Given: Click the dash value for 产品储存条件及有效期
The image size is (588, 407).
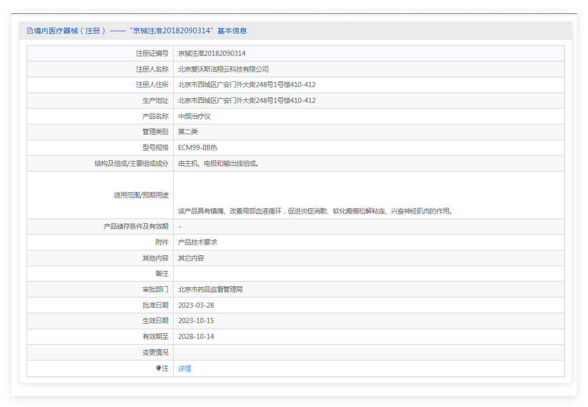Looking at the screenshot, I should point(180,227).
